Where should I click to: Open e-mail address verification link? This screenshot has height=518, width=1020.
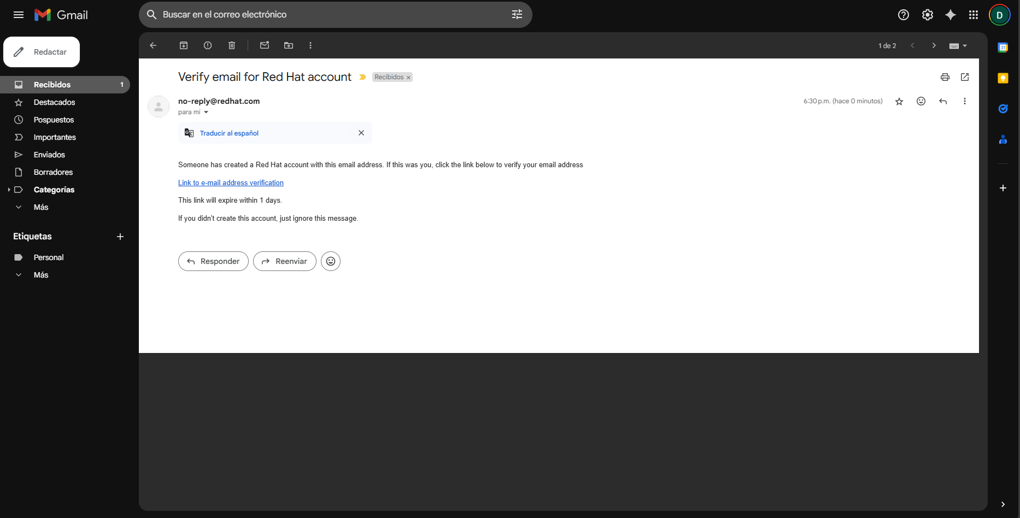pyautogui.click(x=231, y=183)
